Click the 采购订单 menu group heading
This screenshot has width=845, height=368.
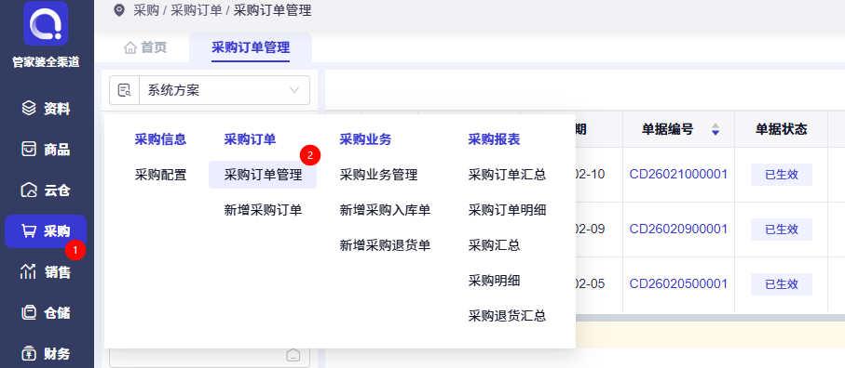pyautogui.click(x=250, y=139)
